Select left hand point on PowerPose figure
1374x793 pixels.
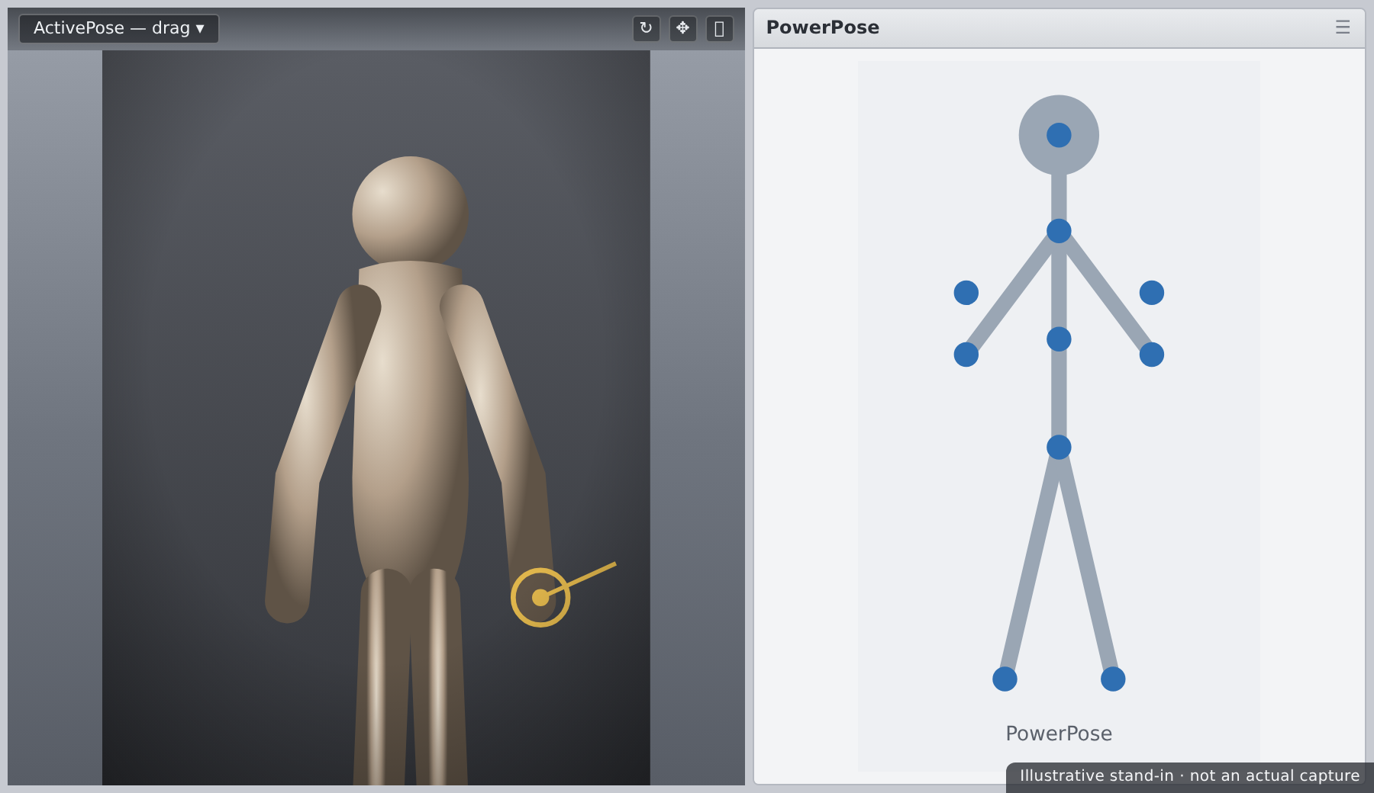(x=966, y=355)
